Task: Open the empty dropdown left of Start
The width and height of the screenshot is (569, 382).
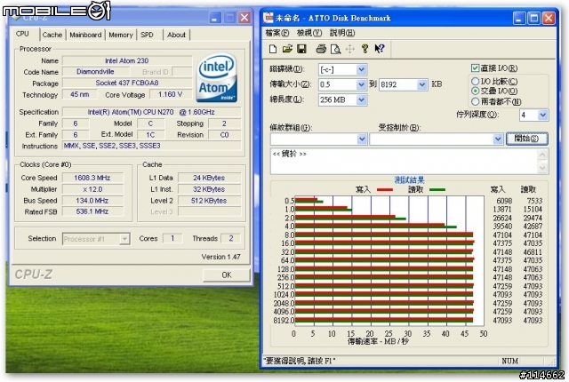Action: click(498, 139)
